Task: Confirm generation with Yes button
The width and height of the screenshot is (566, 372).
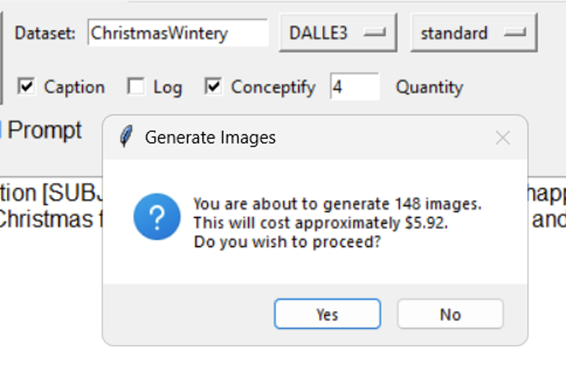Action: [x=328, y=313]
